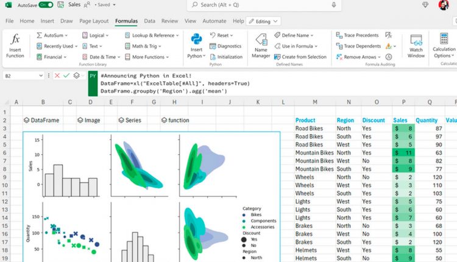
Task: Click Create from Selection
Action: pyautogui.click(x=300, y=57)
